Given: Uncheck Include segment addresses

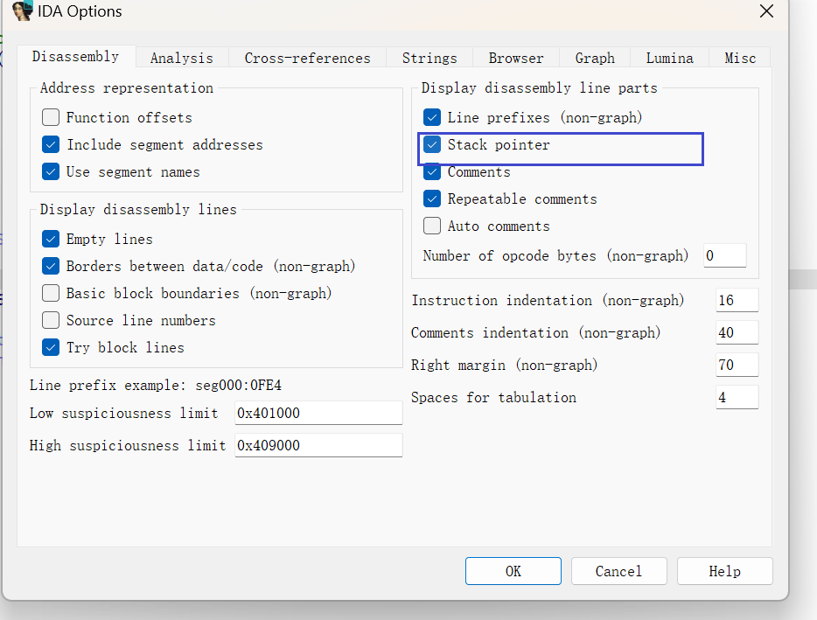Looking at the screenshot, I should pyautogui.click(x=51, y=144).
